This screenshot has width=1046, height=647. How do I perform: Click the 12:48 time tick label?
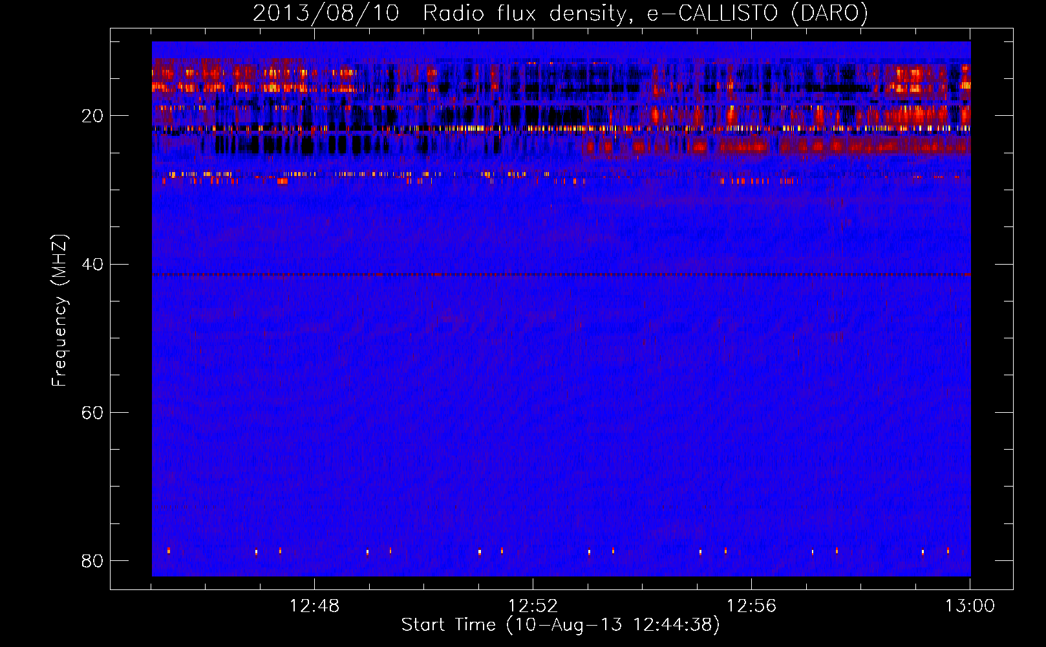pos(314,606)
